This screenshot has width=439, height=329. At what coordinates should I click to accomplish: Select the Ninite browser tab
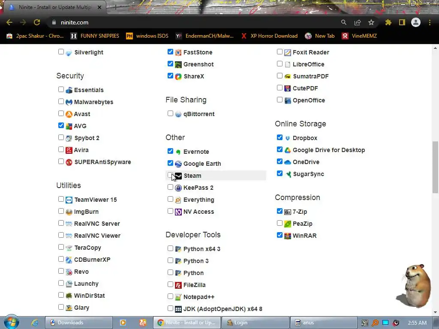tap(54, 7)
